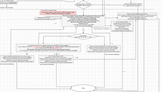
Task: Select the "Ух ты, да вы везунчик" block
Action: coord(48,48)
